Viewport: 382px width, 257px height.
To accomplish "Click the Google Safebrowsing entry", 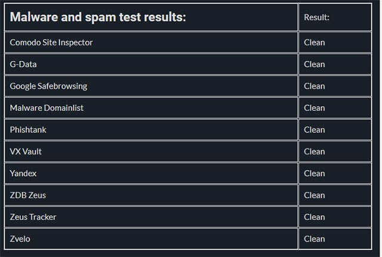I will (48, 86).
